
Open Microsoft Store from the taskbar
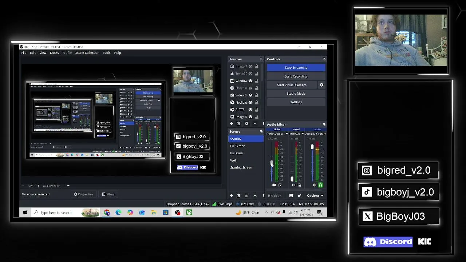point(165,213)
